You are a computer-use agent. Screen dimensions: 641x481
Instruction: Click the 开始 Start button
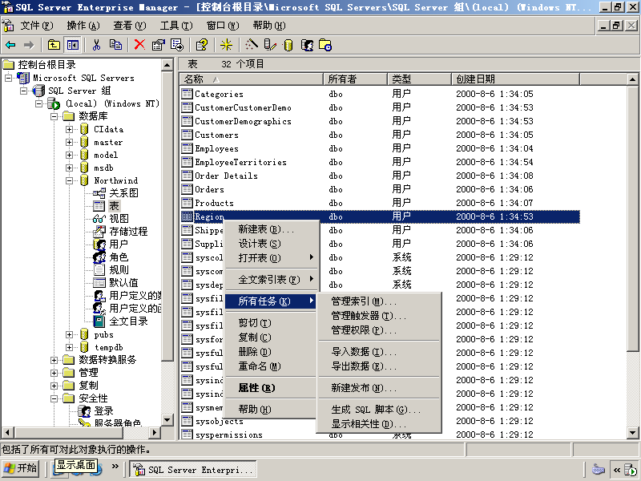pos(21,468)
